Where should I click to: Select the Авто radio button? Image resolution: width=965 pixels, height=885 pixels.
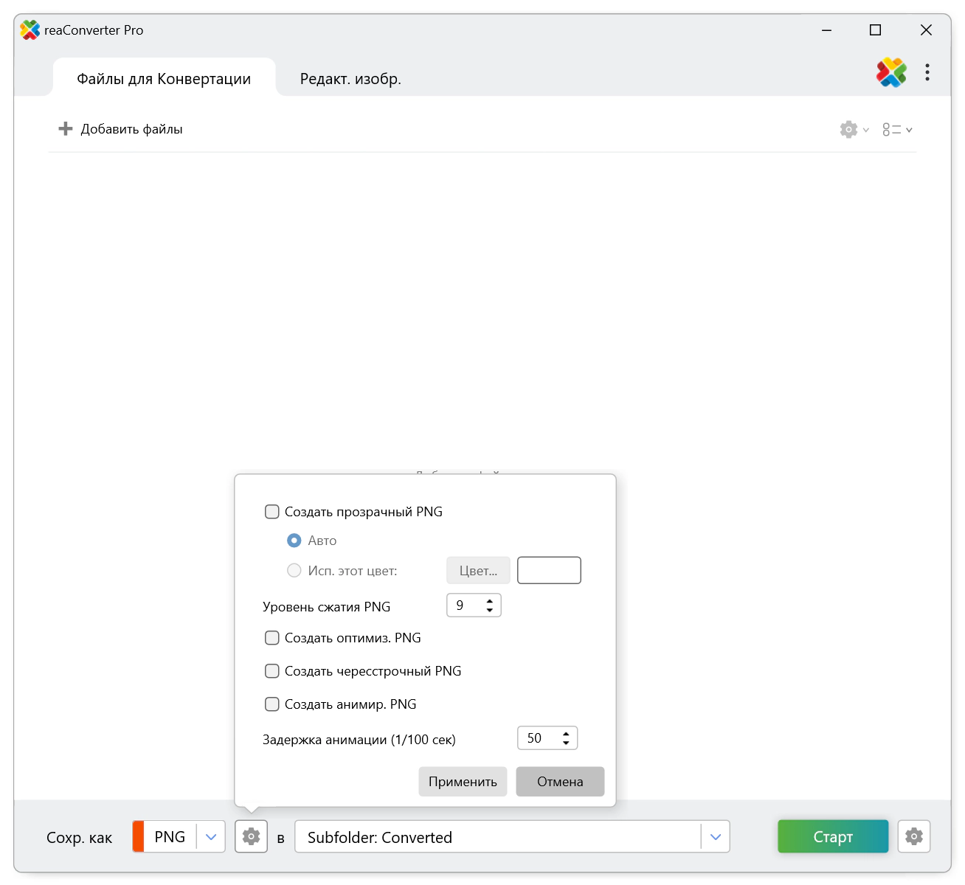click(294, 541)
